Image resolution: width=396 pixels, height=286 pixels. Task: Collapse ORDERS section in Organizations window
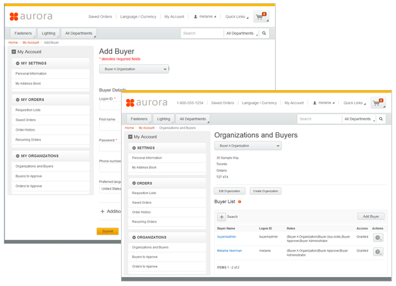point(134,183)
